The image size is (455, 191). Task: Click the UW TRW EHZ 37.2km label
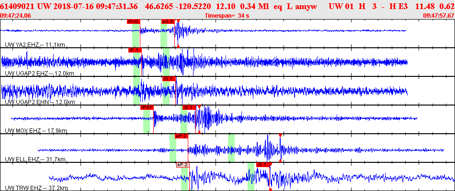[x=36, y=188]
